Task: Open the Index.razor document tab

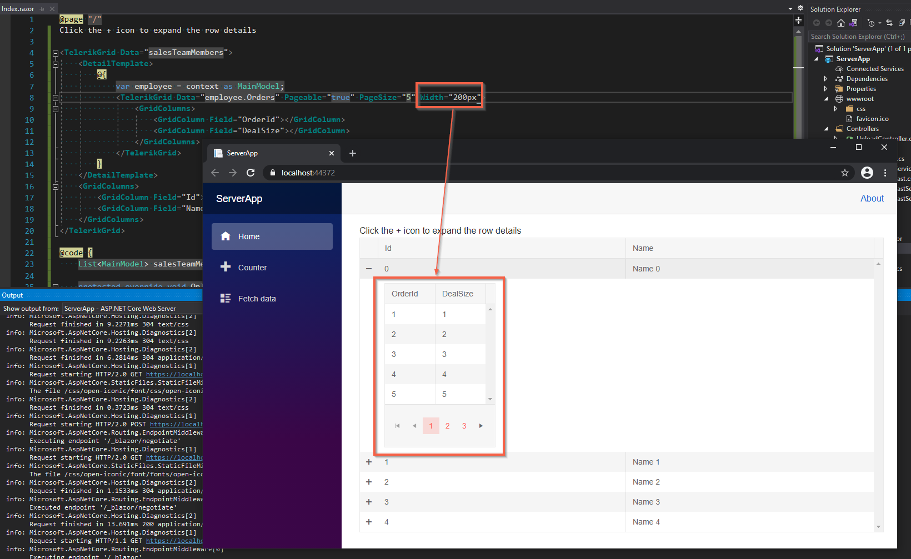Action: click(x=18, y=9)
